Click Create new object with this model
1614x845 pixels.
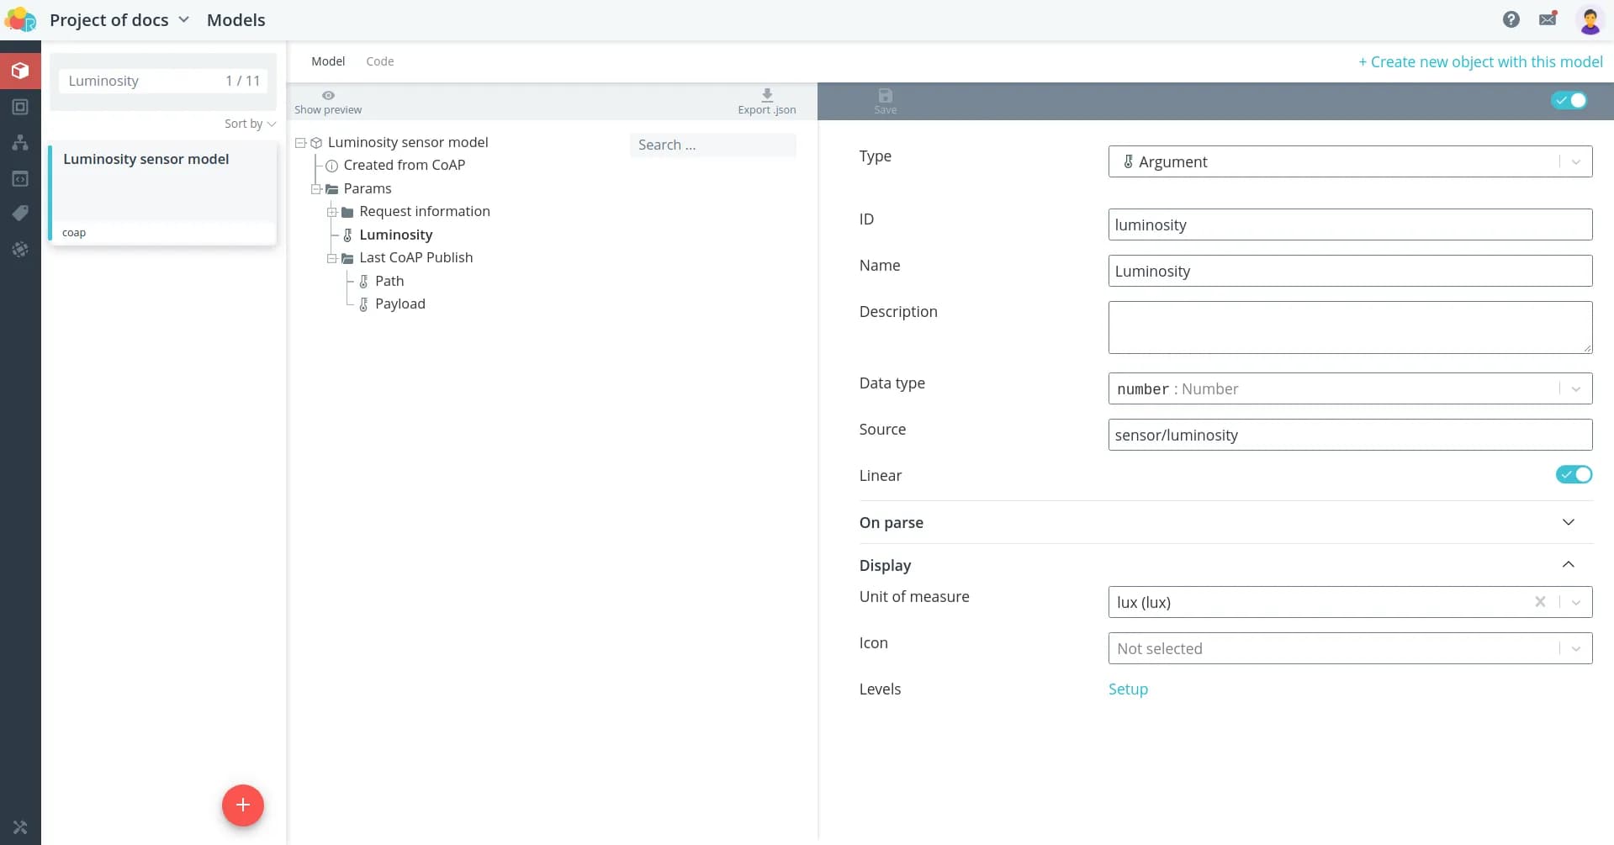pyautogui.click(x=1480, y=61)
